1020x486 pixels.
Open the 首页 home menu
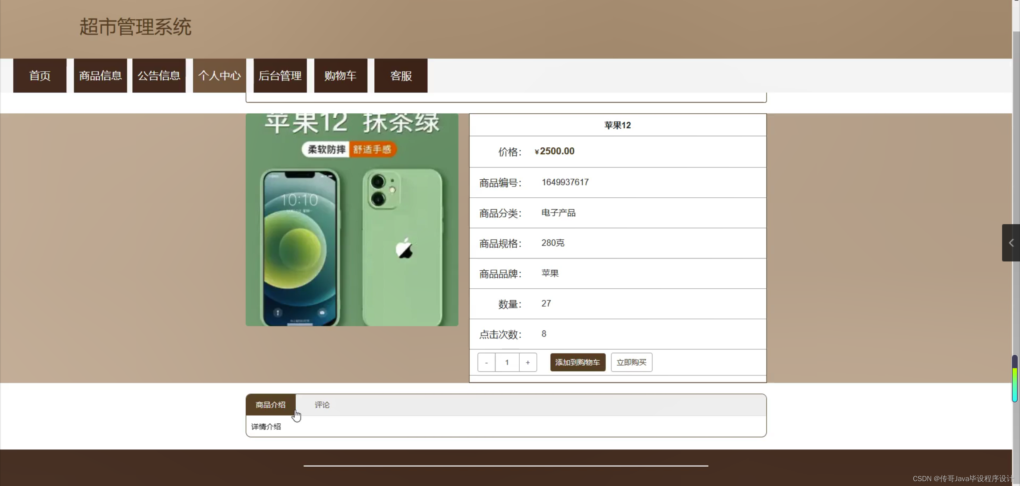coord(40,76)
